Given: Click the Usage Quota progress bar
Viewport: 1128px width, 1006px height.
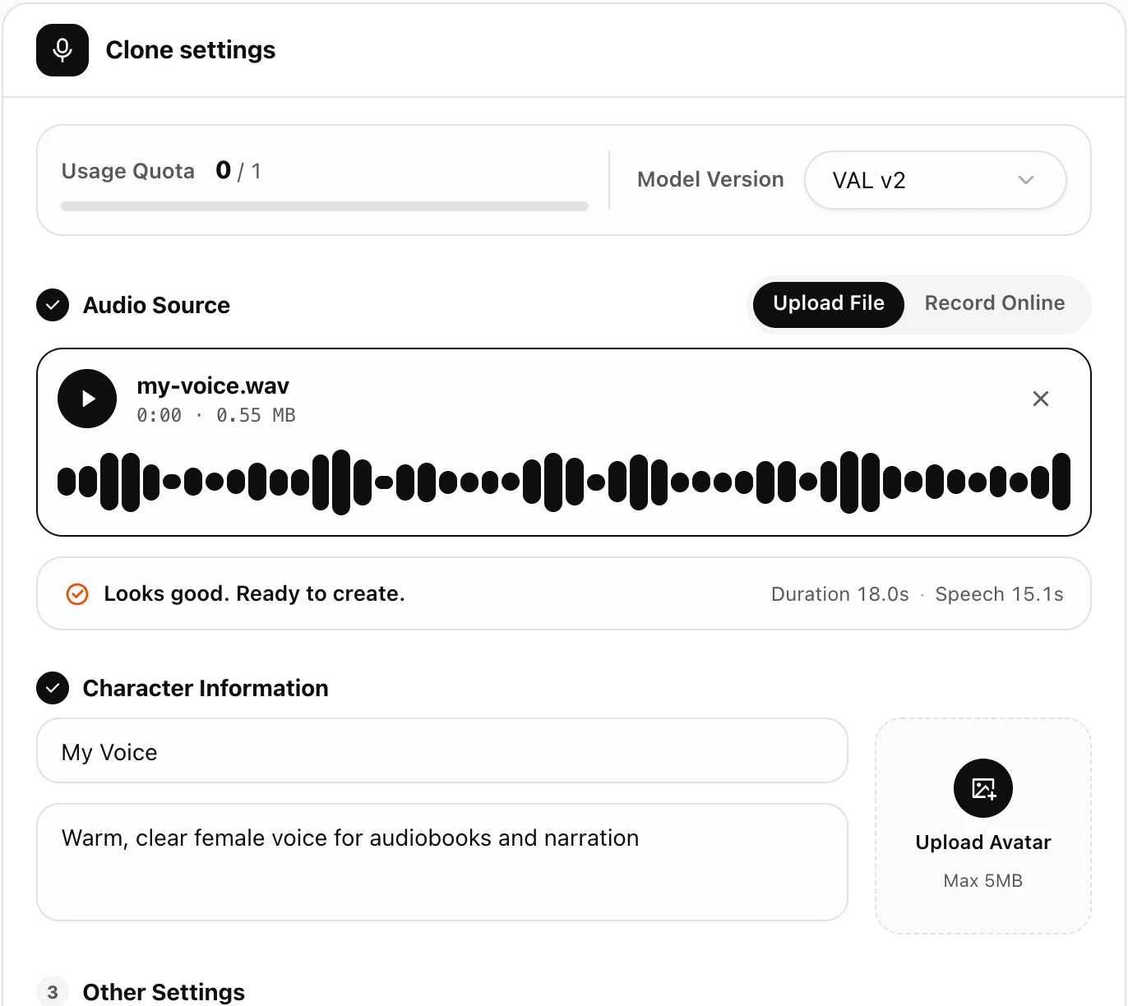Looking at the screenshot, I should tap(325, 206).
